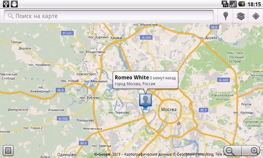Image resolution: width=263 pixels, height=158 pixels.
Task: Tap the starred place marker
Action: point(179,124)
